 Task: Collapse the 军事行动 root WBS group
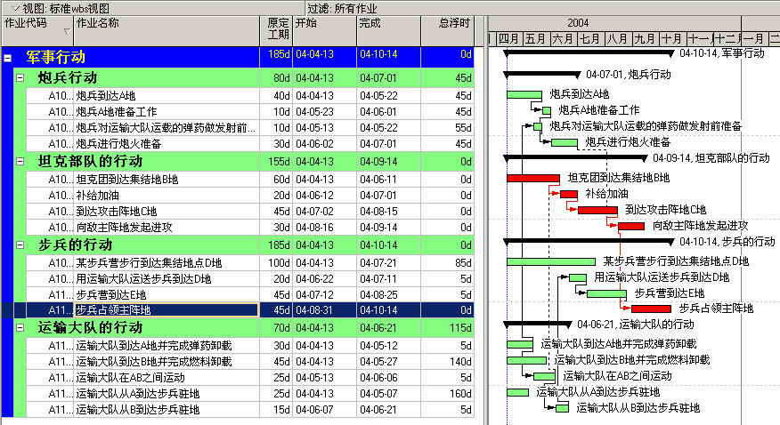point(7,58)
